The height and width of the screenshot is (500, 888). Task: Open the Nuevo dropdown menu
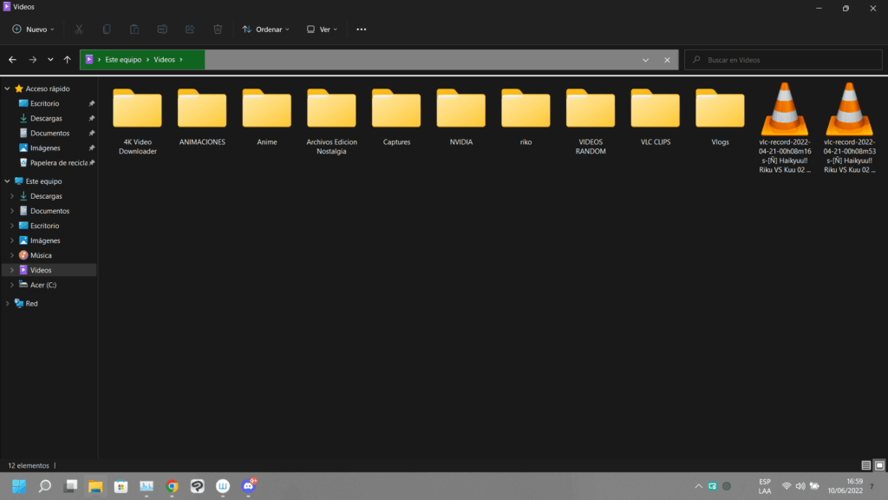pos(34,29)
